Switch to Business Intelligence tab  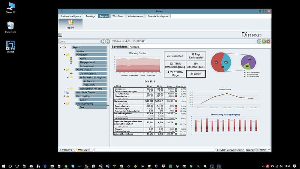click(71, 16)
